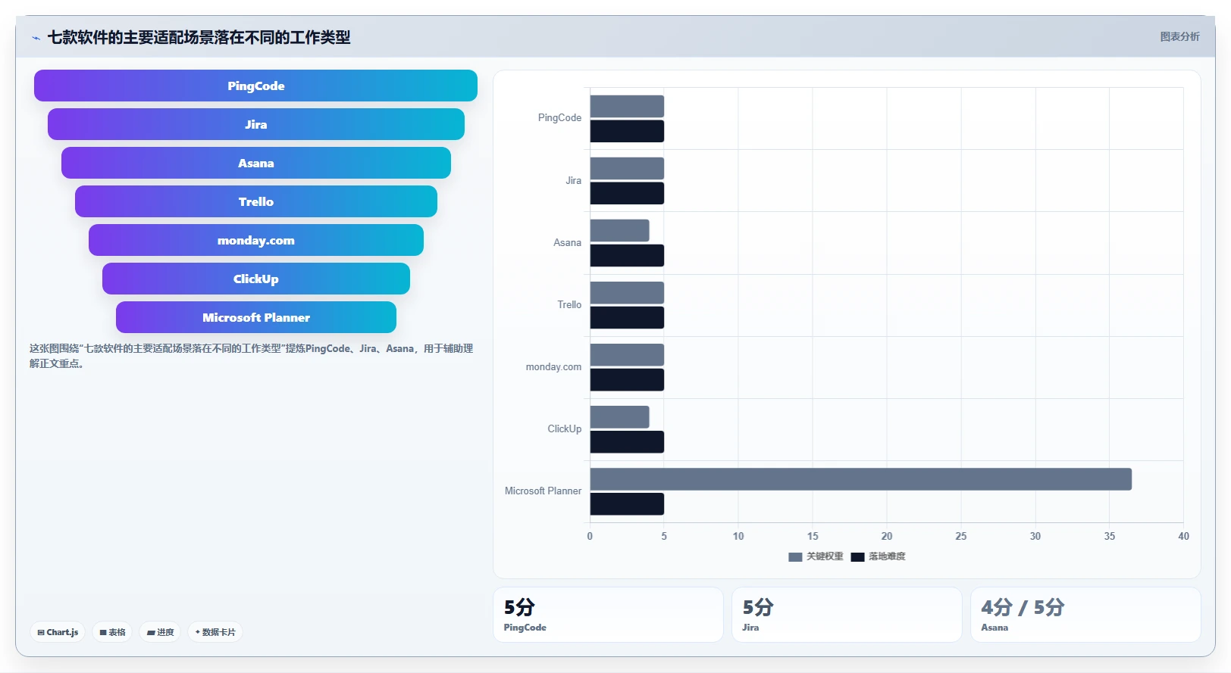1231x673 pixels.
Task: Click the gray 关键权重 bar for Jira
Action: tap(627, 168)
